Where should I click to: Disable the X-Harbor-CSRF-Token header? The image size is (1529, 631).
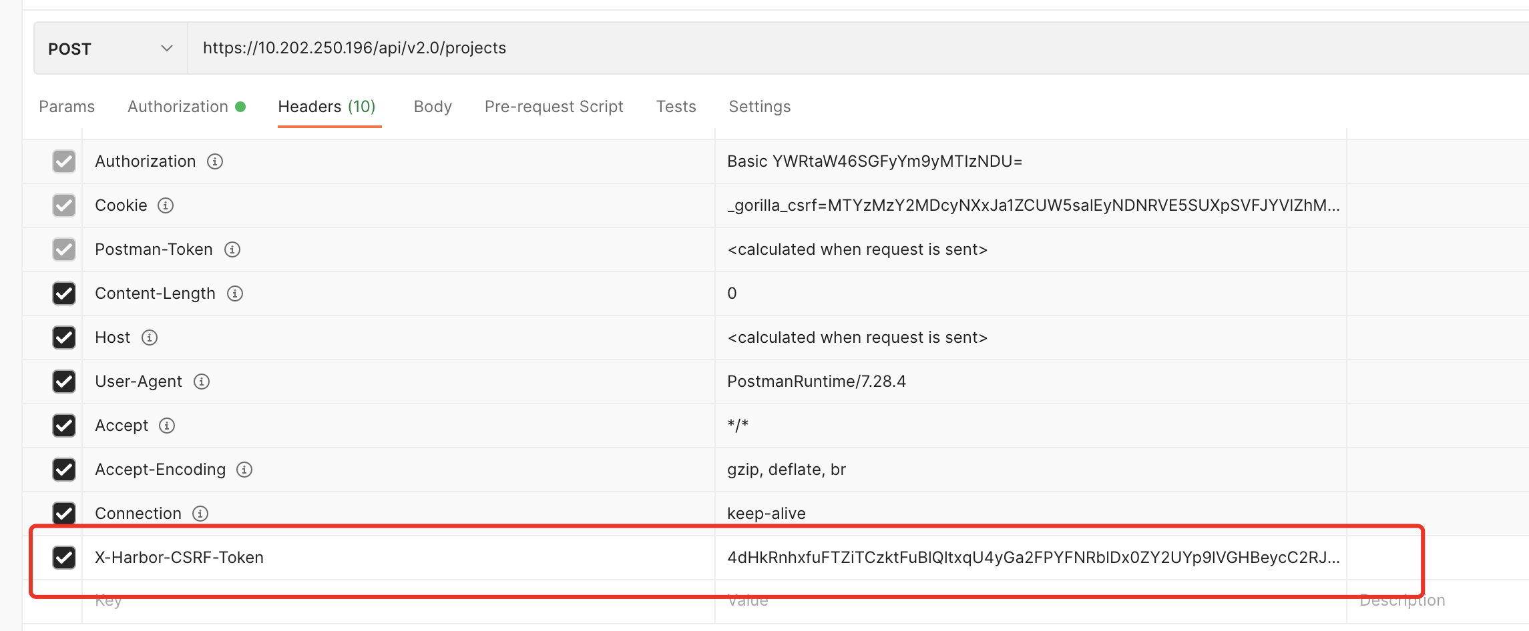coord(63,558)
